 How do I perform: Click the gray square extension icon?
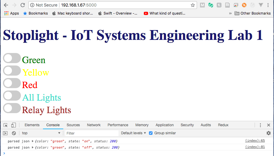coord(219,5)
